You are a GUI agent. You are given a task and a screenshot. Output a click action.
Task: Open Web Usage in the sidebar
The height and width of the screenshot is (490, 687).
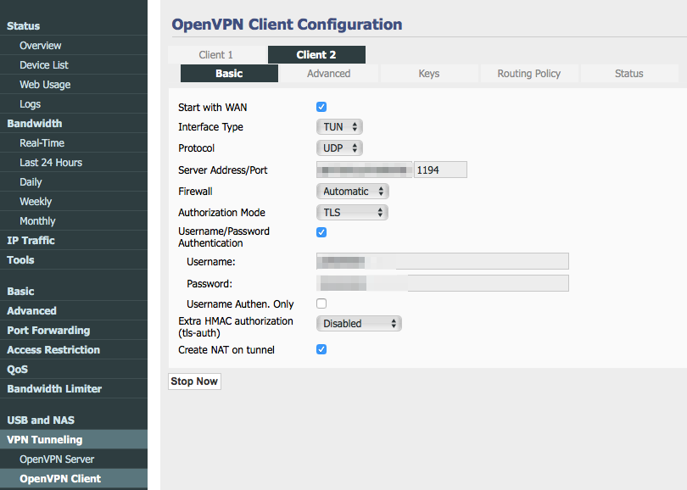pyautogui.click(x=74, y=85)
